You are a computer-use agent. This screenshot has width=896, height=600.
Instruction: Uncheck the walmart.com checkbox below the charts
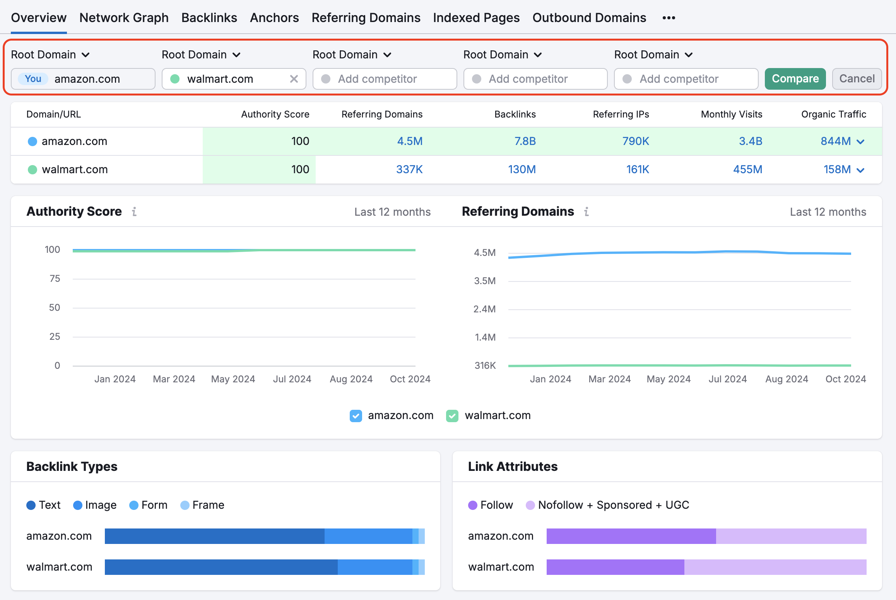pyautogui.click(x=452, y=416)
